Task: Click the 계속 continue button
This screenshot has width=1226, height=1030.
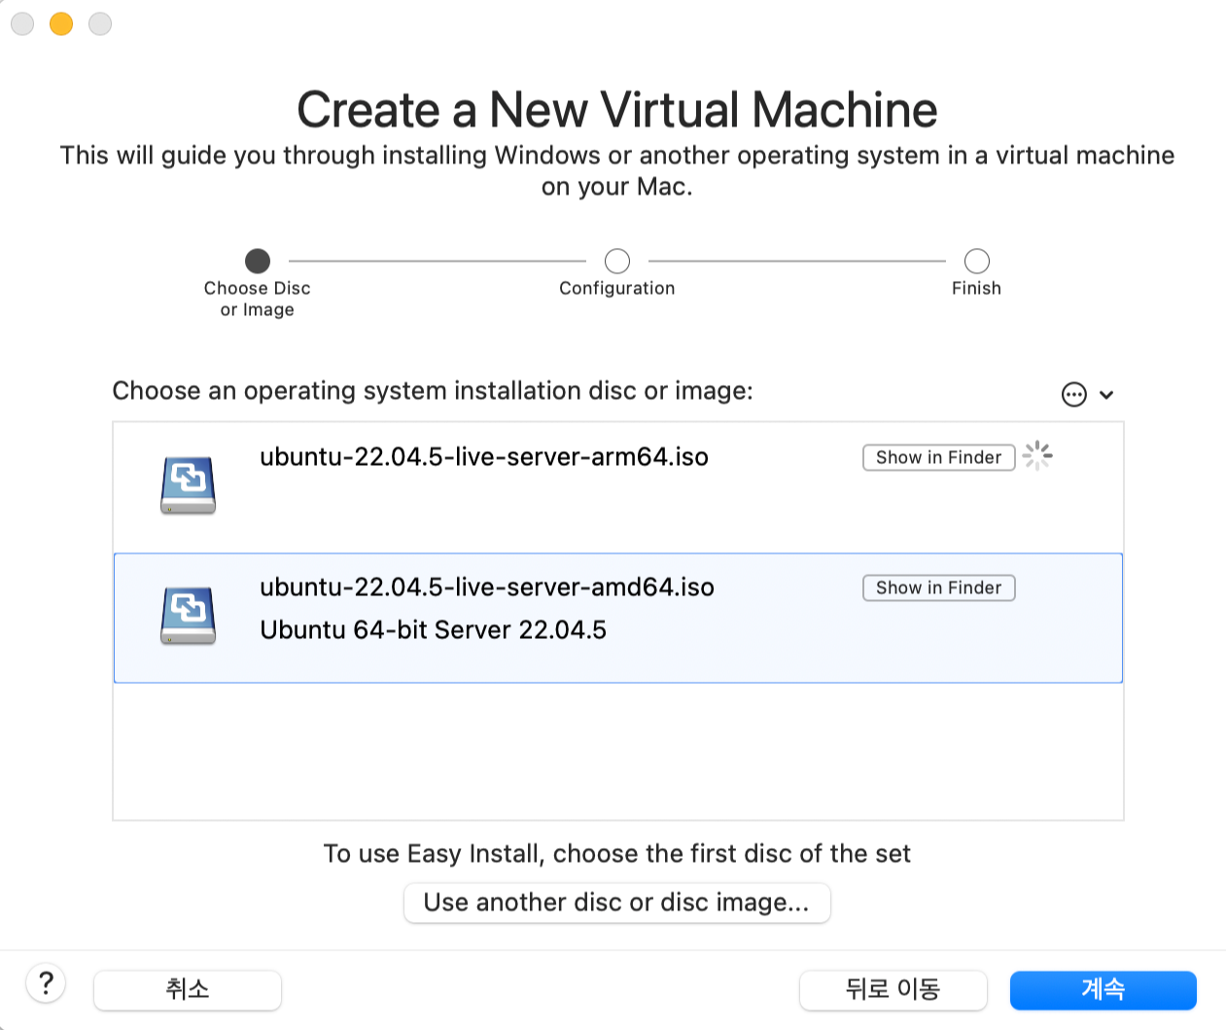Action: click(x=1103, y=990)
